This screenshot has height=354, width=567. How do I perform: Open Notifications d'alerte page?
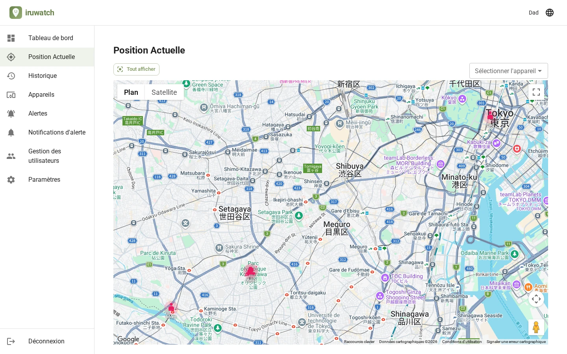[x=47, y=133]
